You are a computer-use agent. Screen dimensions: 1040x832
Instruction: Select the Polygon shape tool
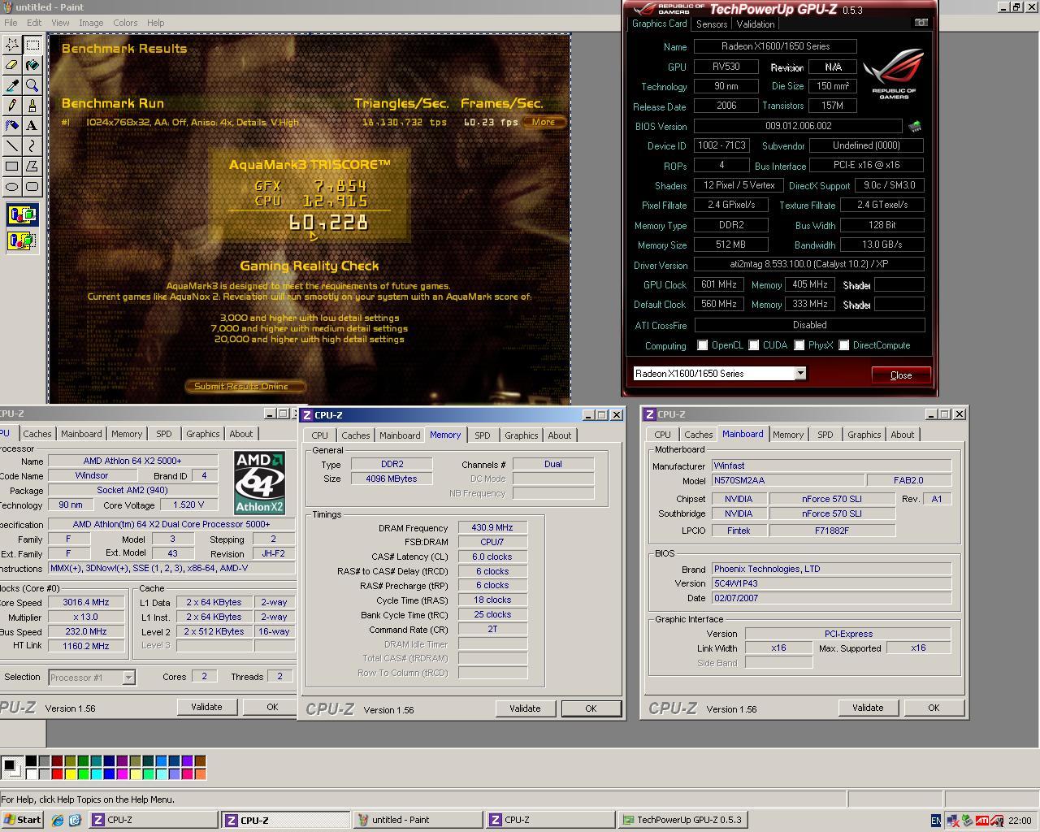pos(32,167)
